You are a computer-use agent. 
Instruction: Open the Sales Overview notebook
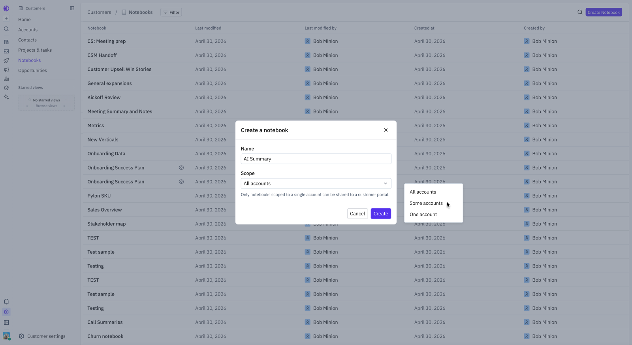[105, 210]
